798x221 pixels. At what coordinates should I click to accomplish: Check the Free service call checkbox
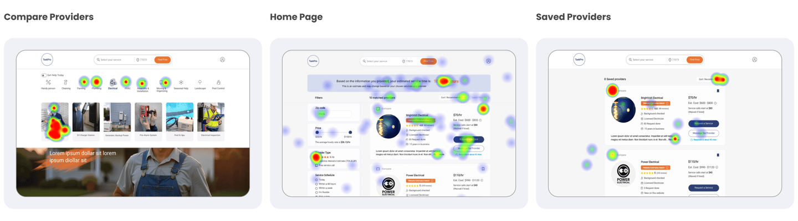click(x=316, y=165)
